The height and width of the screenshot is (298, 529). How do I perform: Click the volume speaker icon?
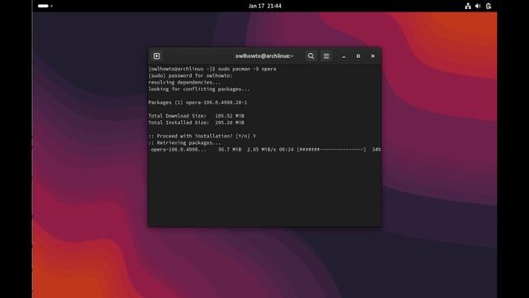coord(478,6)
